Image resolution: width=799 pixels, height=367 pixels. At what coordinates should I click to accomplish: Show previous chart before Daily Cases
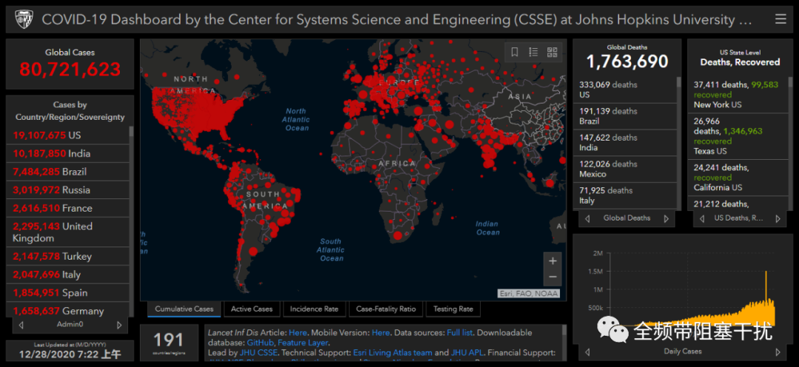587,351
